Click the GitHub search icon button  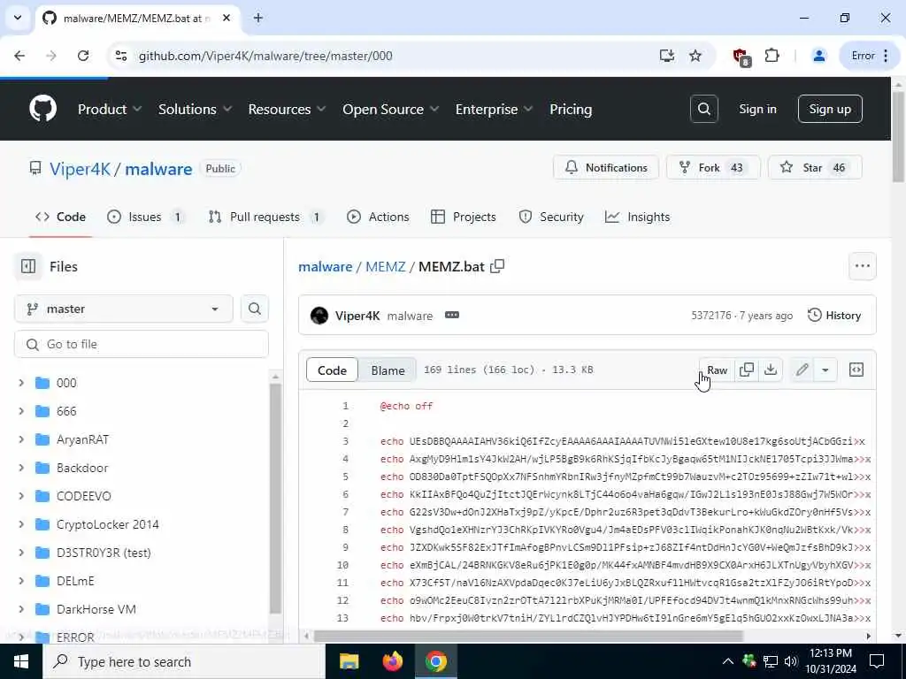click(703, 109)
